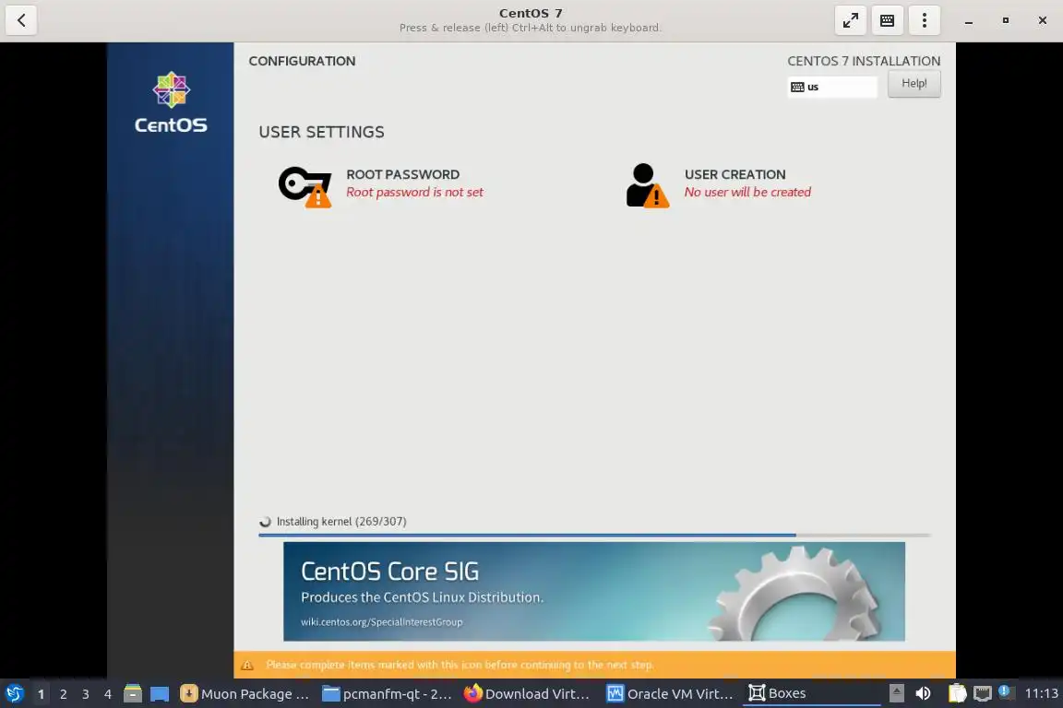The width and height of the screenshot is (1063, 708).
Task: Open the Boxes three-dot options menu
Action: pyautogui.click(x=924, y=20)
